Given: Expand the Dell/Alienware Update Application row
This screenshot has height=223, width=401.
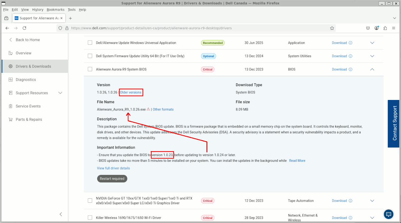Looking at the screenshot, I should (372, 43).
